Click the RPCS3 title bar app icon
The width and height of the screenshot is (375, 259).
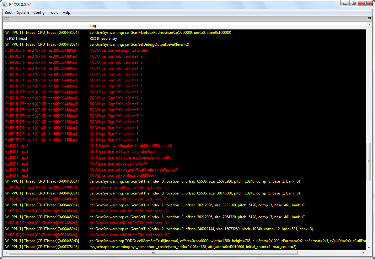5,4
